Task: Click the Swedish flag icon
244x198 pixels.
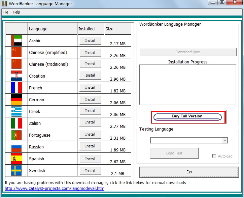Action: tap(16, 170)
